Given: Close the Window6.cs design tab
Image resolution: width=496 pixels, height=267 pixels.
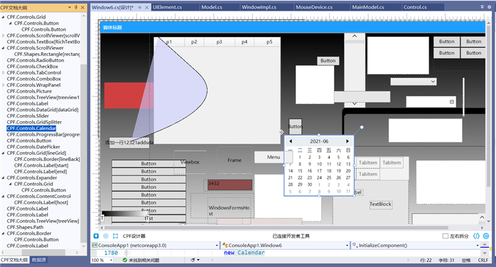Looking at the screenshot, I should 146,7.
